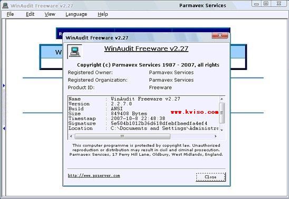This screenshot has height=199, width=289.
Task: Click the info box scroll up arrow
Action: (221, 99)
